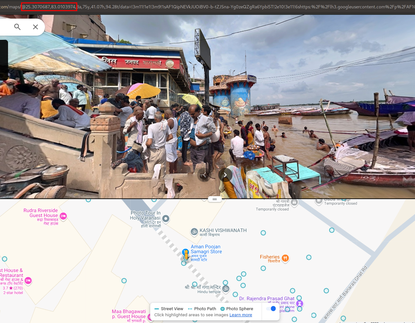Collapse the map panel using the handle

[215, 199]
